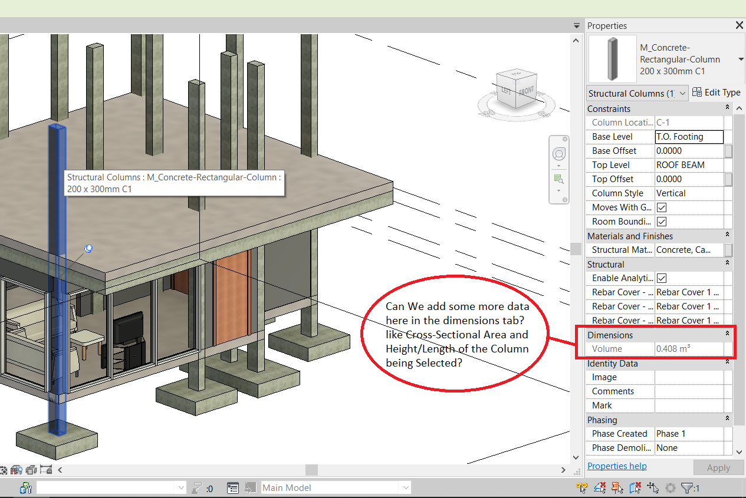
Task: Open the Main Model design options dropdown
Action: (405, 487)
